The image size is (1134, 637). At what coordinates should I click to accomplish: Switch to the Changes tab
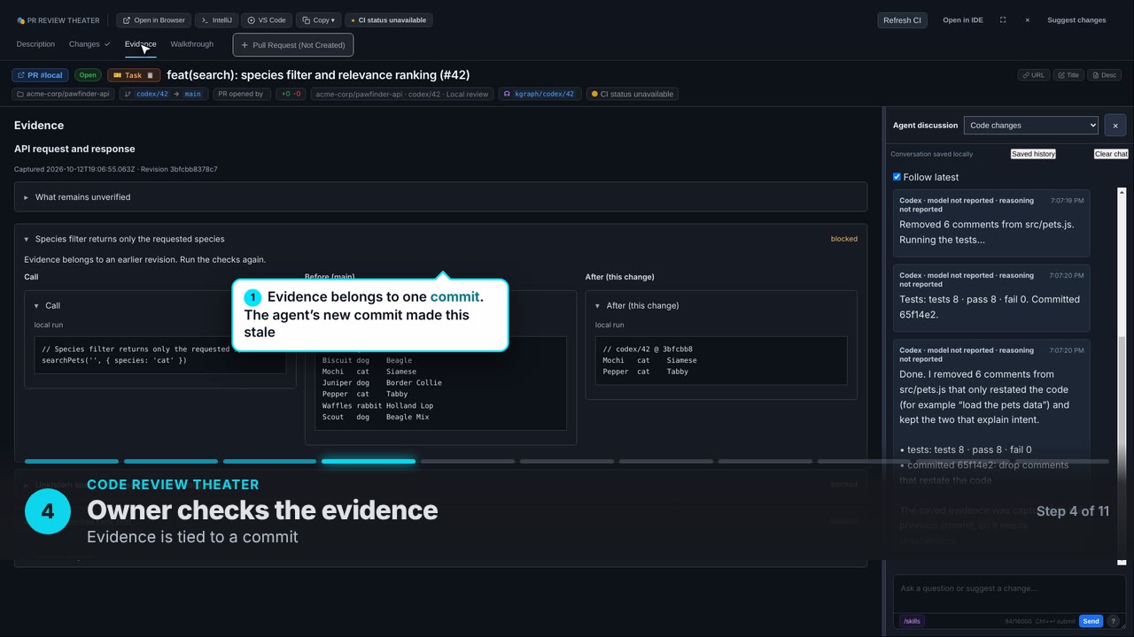89,44
